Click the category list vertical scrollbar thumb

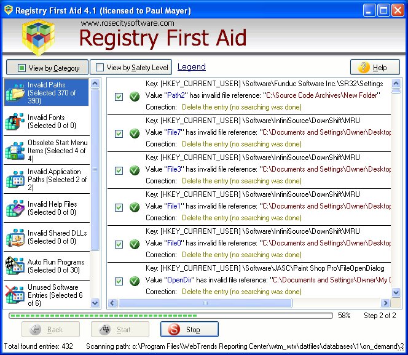tap(95, 170)
